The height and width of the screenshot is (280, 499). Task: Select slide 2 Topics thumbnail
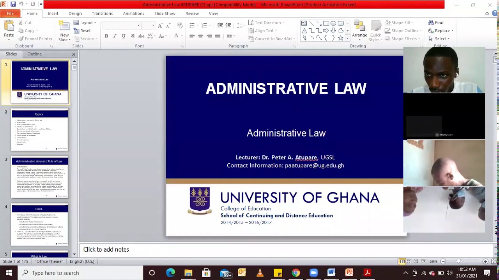(40, 130)
